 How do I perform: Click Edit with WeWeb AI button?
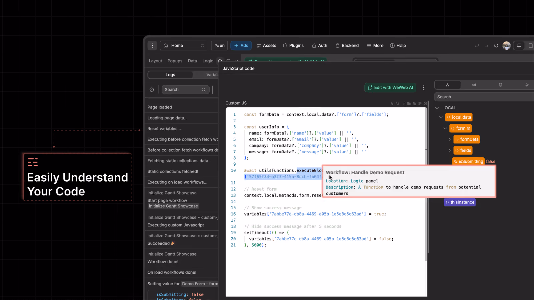(390, 88)
